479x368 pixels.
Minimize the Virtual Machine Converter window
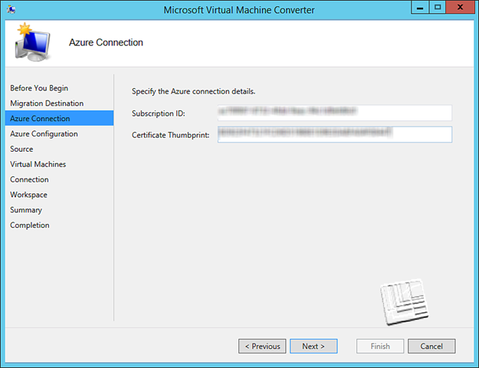(x=420, y=8)
